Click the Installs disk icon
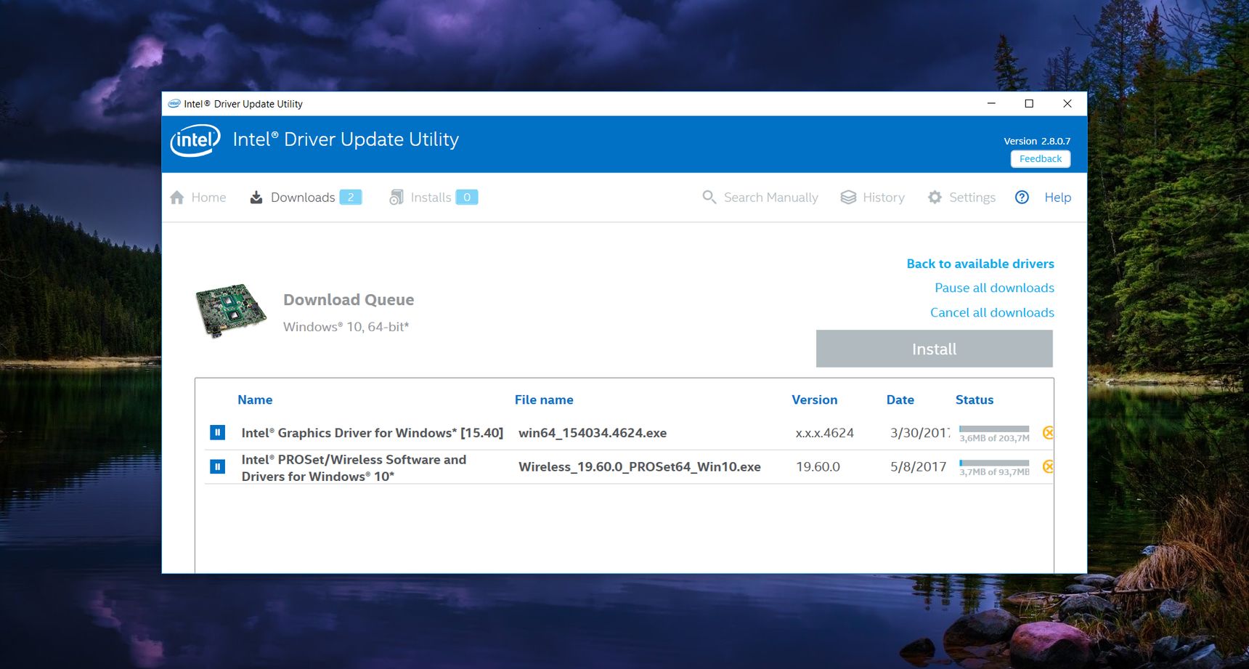1249x669 pixels. click(396, 198)
